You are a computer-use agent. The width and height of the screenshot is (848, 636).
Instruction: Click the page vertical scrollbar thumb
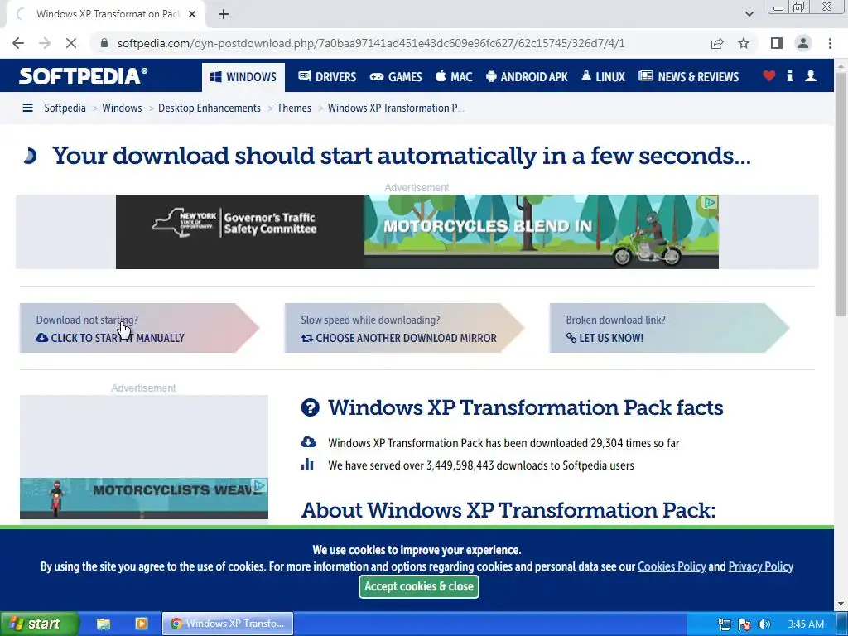click(x=841, y=195)
